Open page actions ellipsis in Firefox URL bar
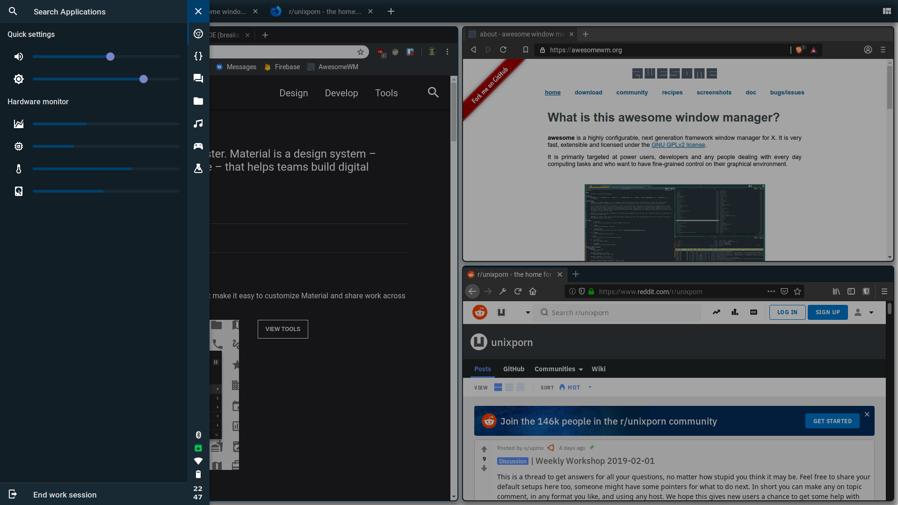898x505 pixels. tap(771, 291)
